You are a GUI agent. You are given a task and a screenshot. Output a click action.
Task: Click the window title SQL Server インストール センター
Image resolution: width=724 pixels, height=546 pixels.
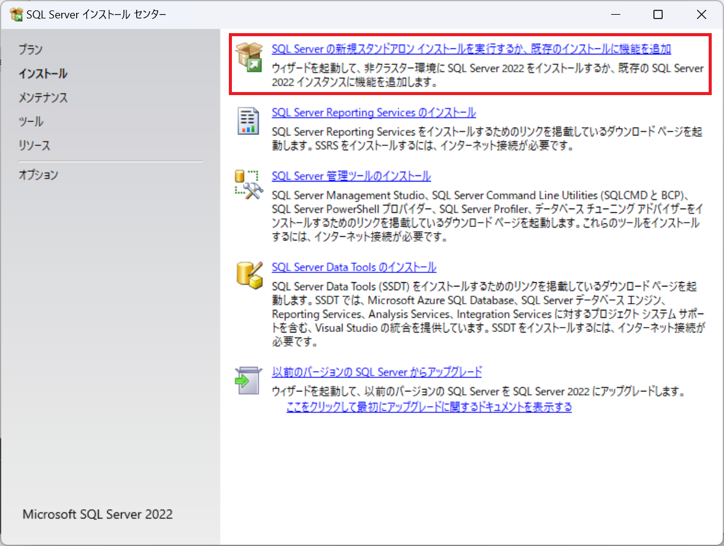tap(96, 14)
